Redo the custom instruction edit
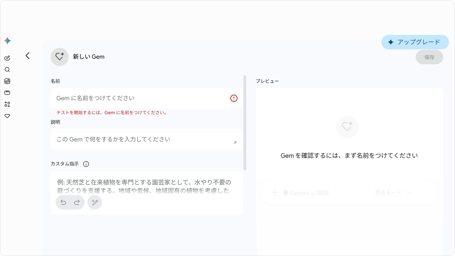Viewport: 455px width, 256px height. pos(77,202)
